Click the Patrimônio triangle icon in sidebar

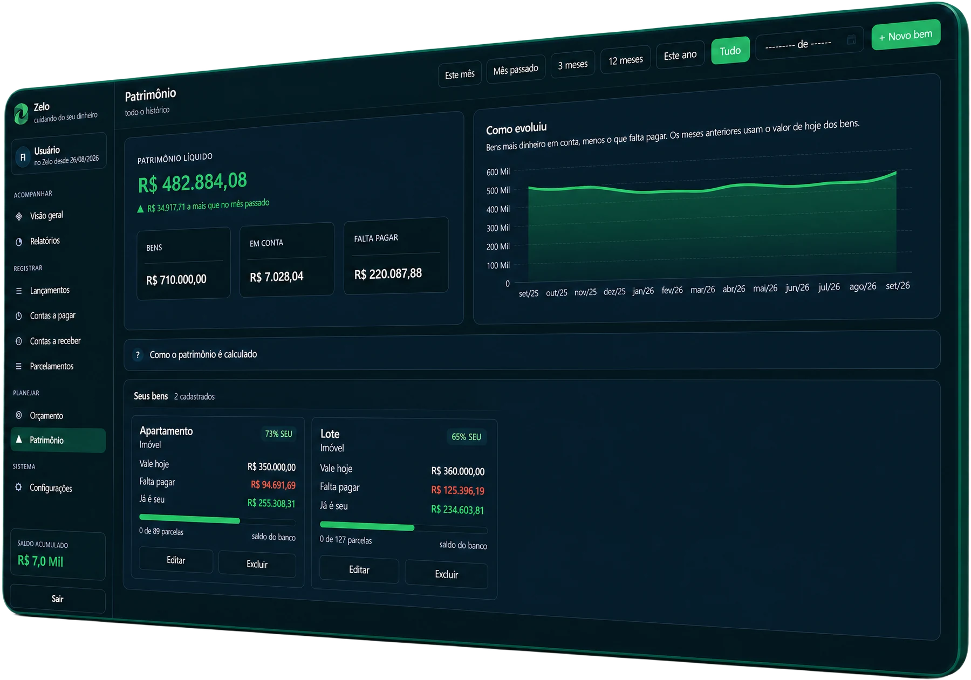(x=19, y=439)
